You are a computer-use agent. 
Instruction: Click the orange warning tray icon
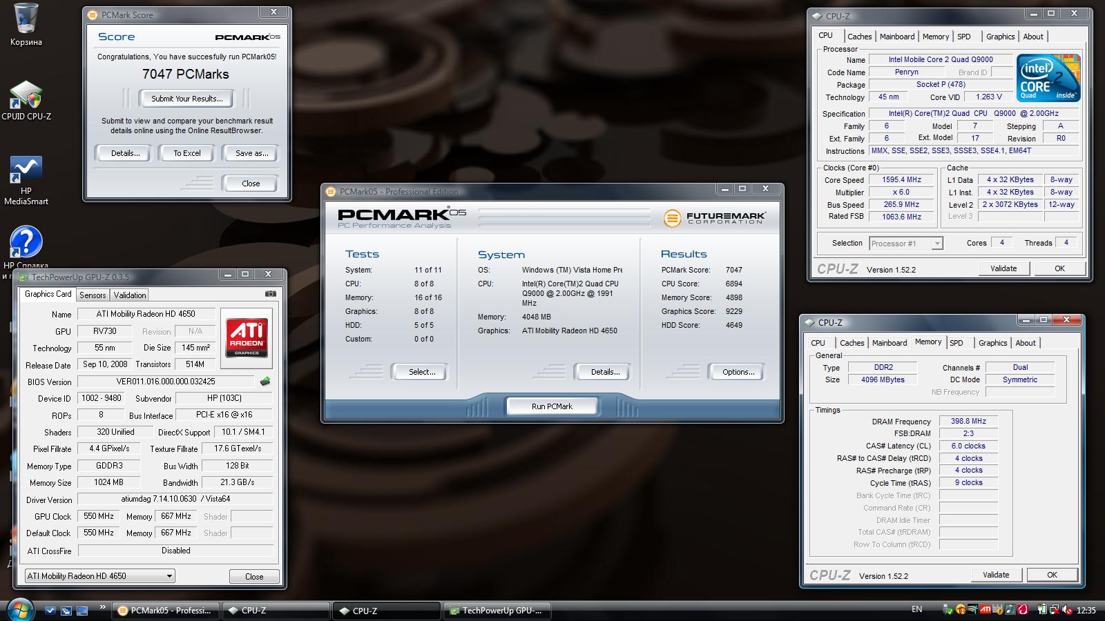point(961,610)
